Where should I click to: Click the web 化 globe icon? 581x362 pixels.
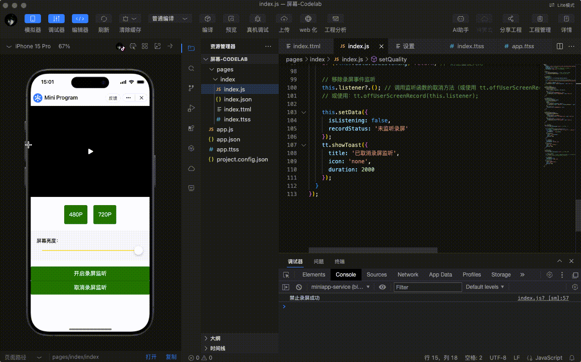[308, 19]
